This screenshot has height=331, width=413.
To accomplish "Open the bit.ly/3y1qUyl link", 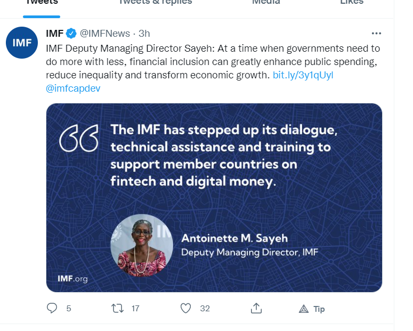I will point(303,75).
